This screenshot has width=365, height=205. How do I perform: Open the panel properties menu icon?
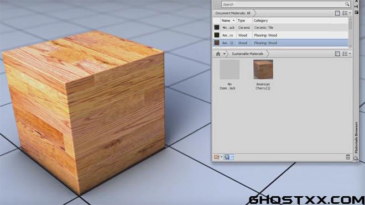356,12
